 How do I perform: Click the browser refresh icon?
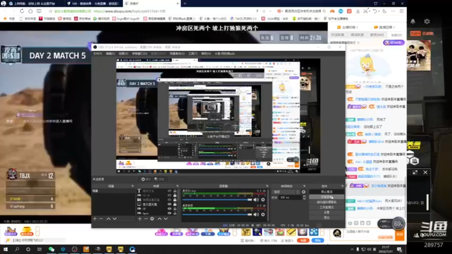pyautogui.click(x=22, y=11)
